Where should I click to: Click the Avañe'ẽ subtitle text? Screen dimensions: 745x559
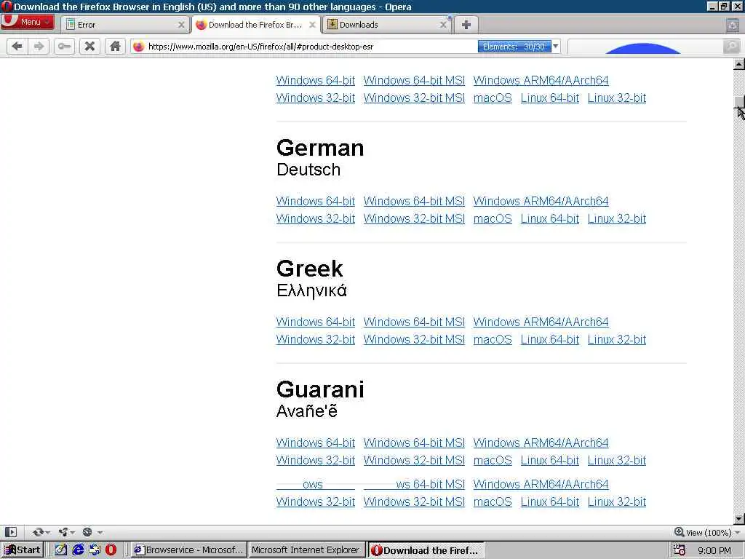[x=307, y=411]
